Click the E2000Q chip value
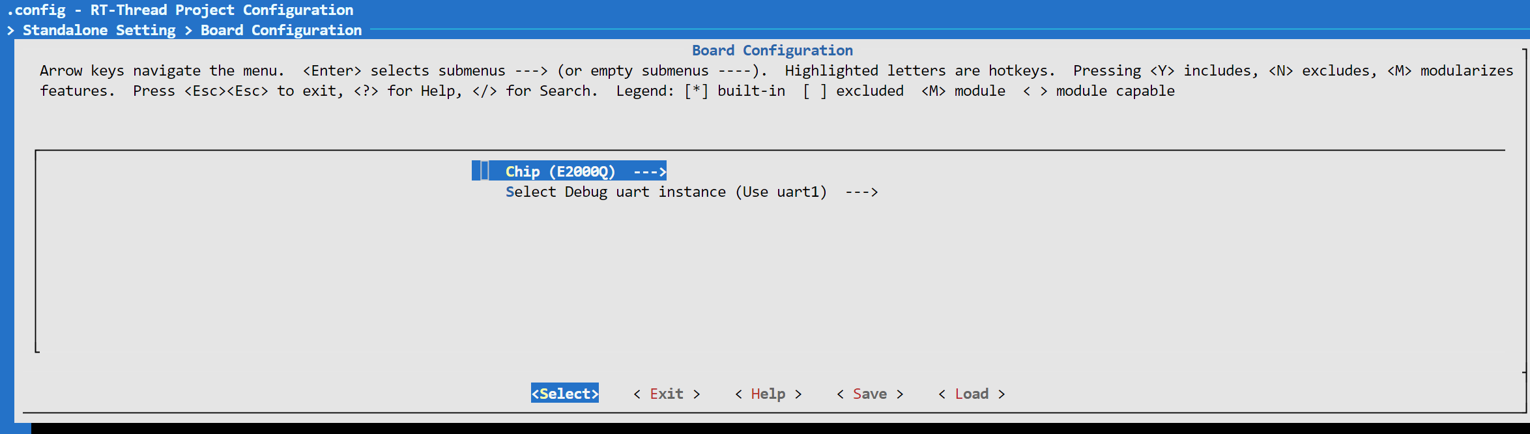1530x434 pixels. [582, 171]
